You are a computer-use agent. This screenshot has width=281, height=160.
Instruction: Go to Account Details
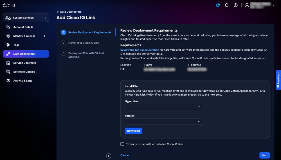[x=23, y=27]
